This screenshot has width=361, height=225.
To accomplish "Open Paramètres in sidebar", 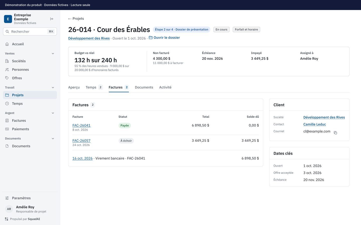I will click(30, 198).
